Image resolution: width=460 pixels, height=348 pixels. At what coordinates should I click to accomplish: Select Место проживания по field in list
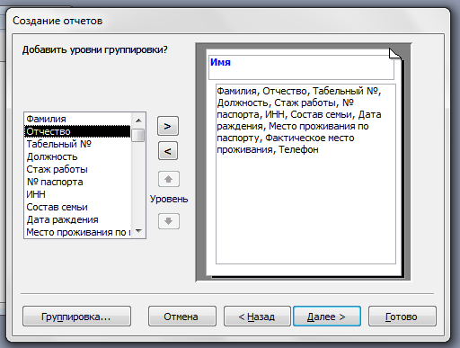tap(77, 232)
